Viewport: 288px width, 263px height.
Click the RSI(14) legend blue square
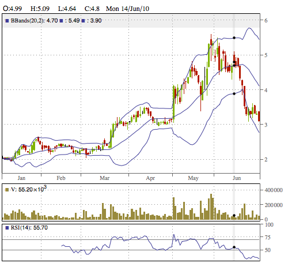tap(7, 228)
